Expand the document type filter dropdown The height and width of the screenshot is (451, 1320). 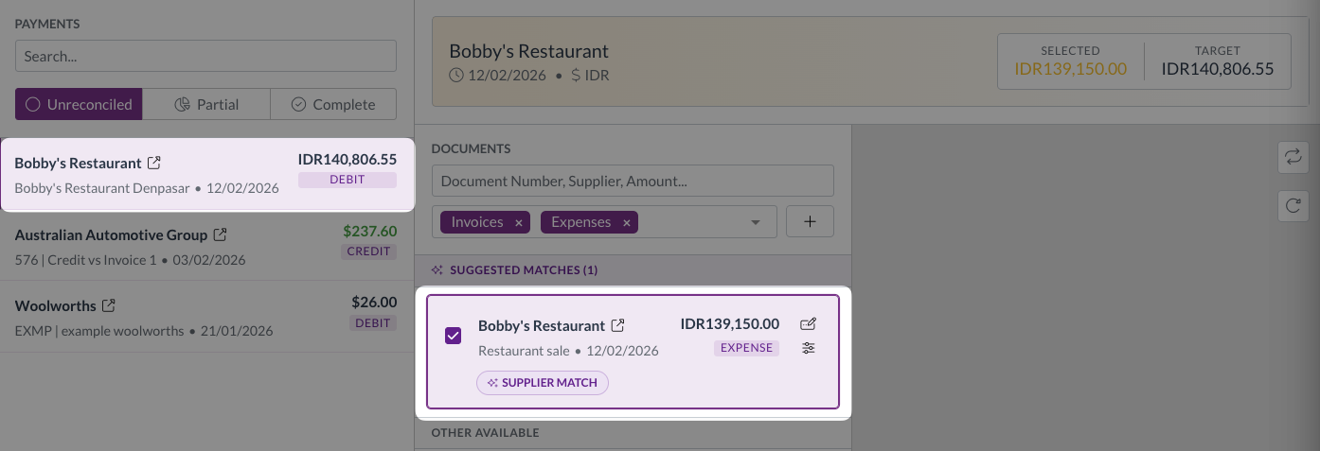point(755,223)
